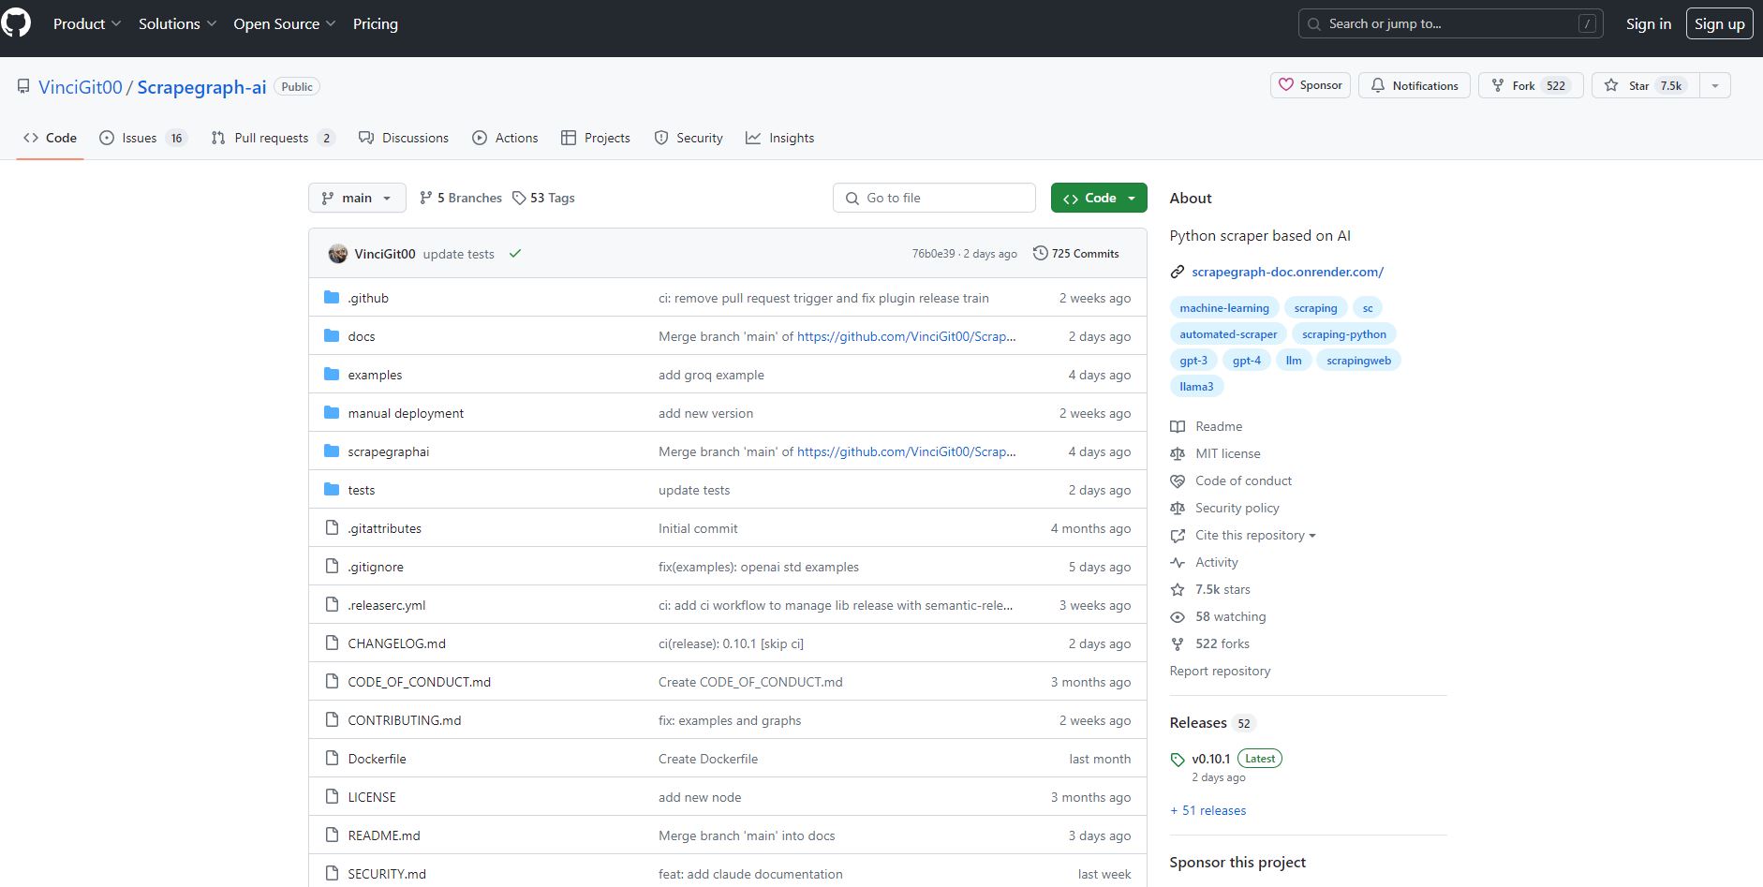Screen dimensions: 1763x887
Task: Open the scrapegraph-doc.onrender.com link
Action: [x=1287, y=272]
